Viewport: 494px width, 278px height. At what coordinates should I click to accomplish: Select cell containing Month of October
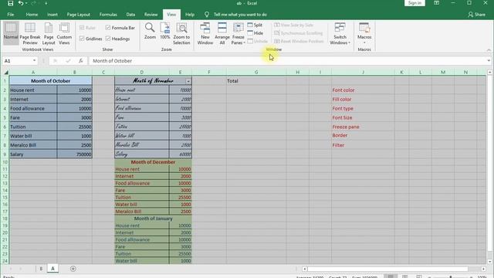click(x=50, y=81)
